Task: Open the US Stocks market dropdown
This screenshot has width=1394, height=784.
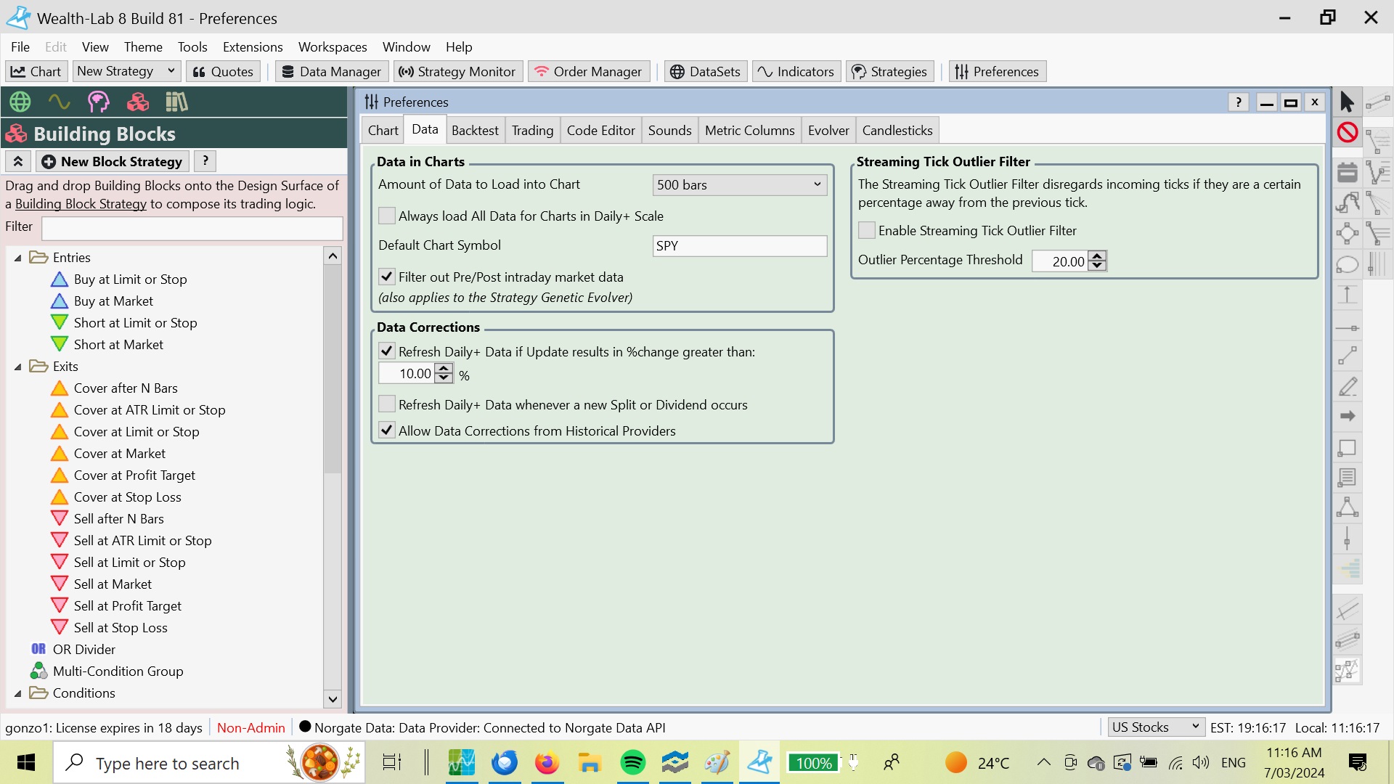Action: coord(1156,727)
